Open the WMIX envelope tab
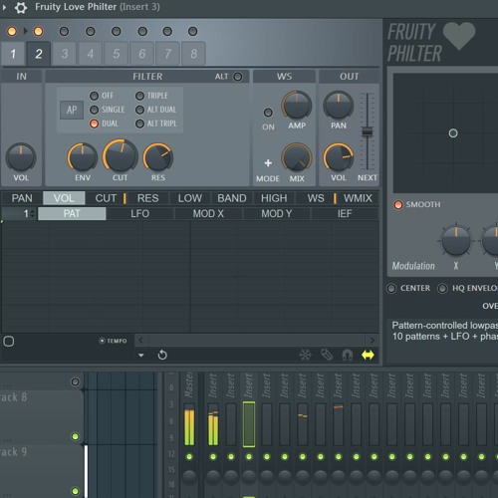 click(358, 198)
